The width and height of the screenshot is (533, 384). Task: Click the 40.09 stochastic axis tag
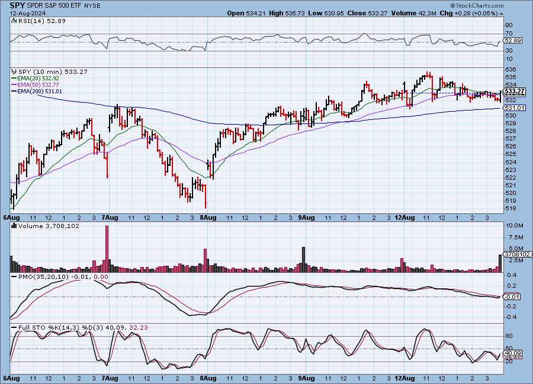coord(513,353)
